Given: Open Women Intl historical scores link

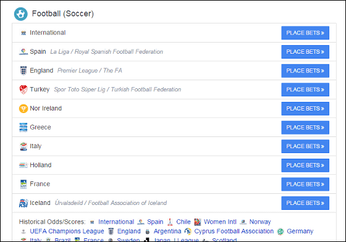Looking at the screenshot, I should 220,222.
